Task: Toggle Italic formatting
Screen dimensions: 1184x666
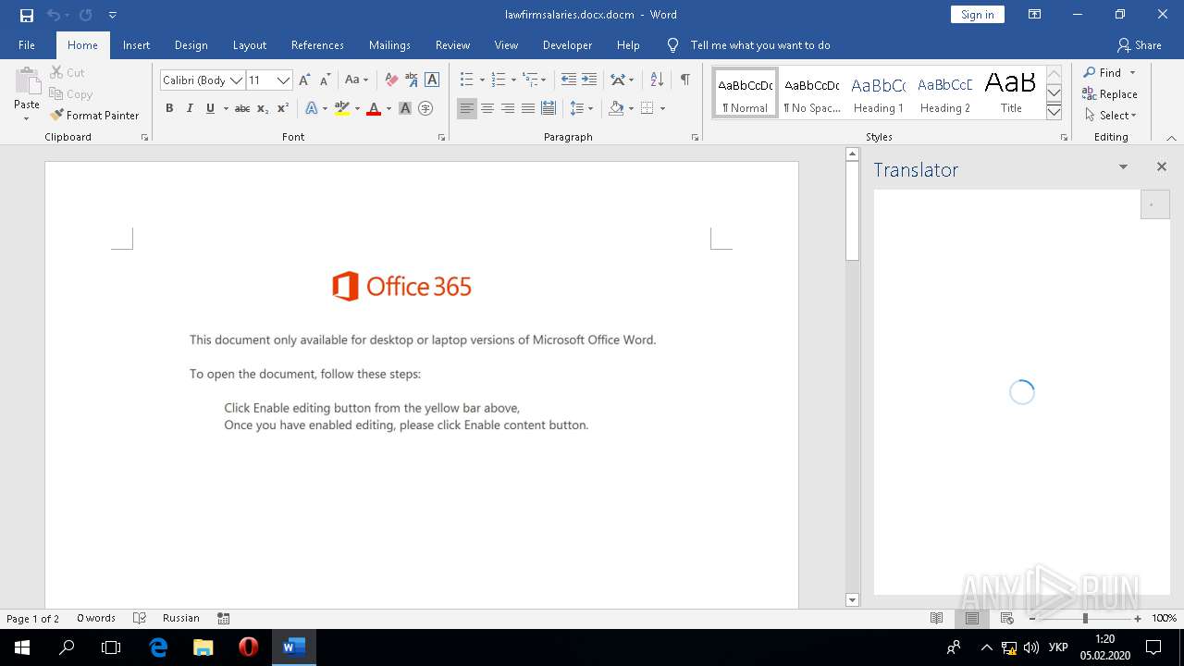Action: point(190,108)
